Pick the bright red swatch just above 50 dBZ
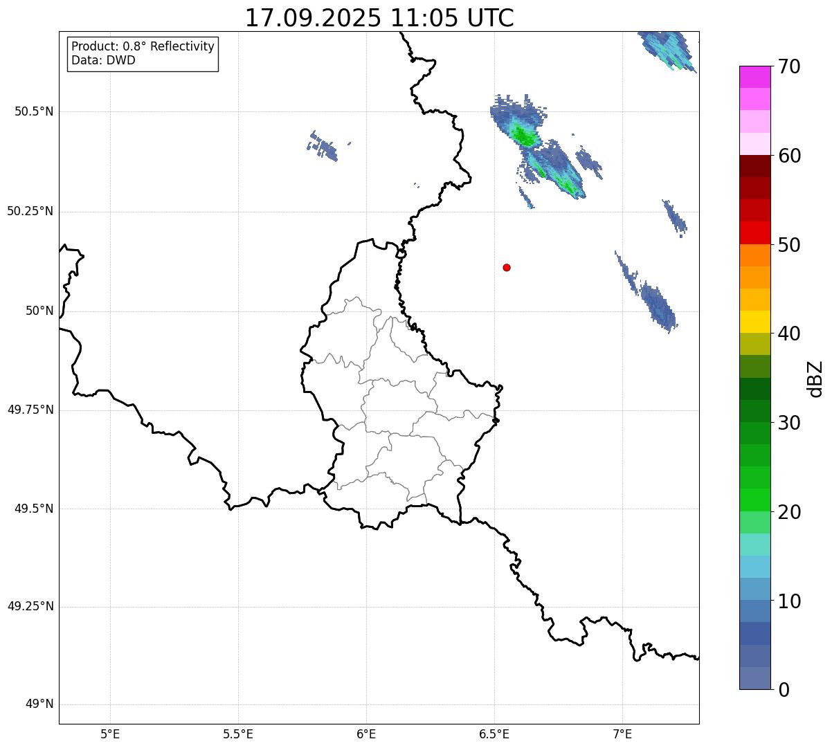The width and height of the screenshot is (832, 748). 754,233
